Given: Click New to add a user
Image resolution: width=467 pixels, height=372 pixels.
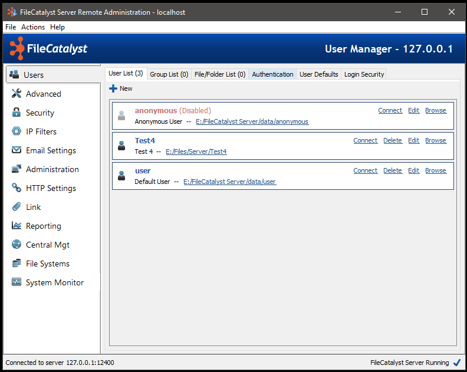Looking at the screenshot, I should (x=121, y=88).
